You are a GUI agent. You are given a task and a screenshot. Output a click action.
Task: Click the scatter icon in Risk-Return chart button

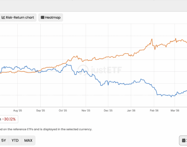(x=3, y=17)
